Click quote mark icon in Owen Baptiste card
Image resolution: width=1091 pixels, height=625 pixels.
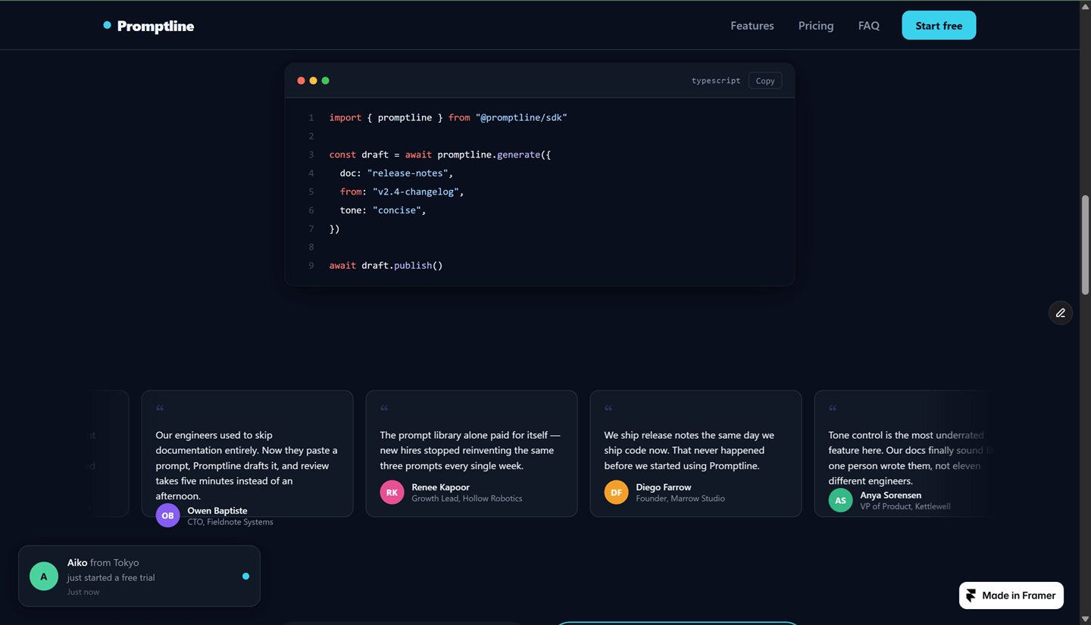click(x=160, y=409)
